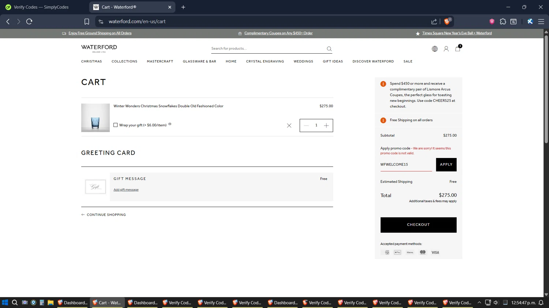Click the taskbar clock
The width and height of the screenshot is (549, 308).
[523, 303]
